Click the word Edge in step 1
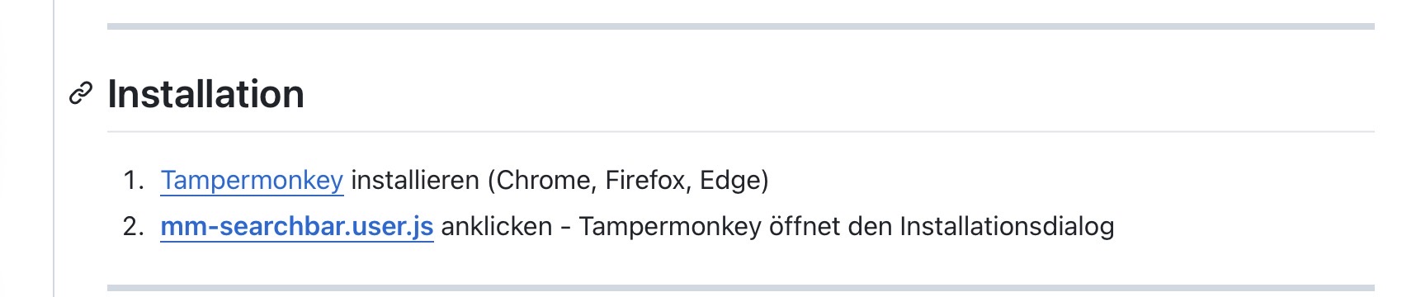The width and height of the screenshot is (1402, 297). [729, 180]
